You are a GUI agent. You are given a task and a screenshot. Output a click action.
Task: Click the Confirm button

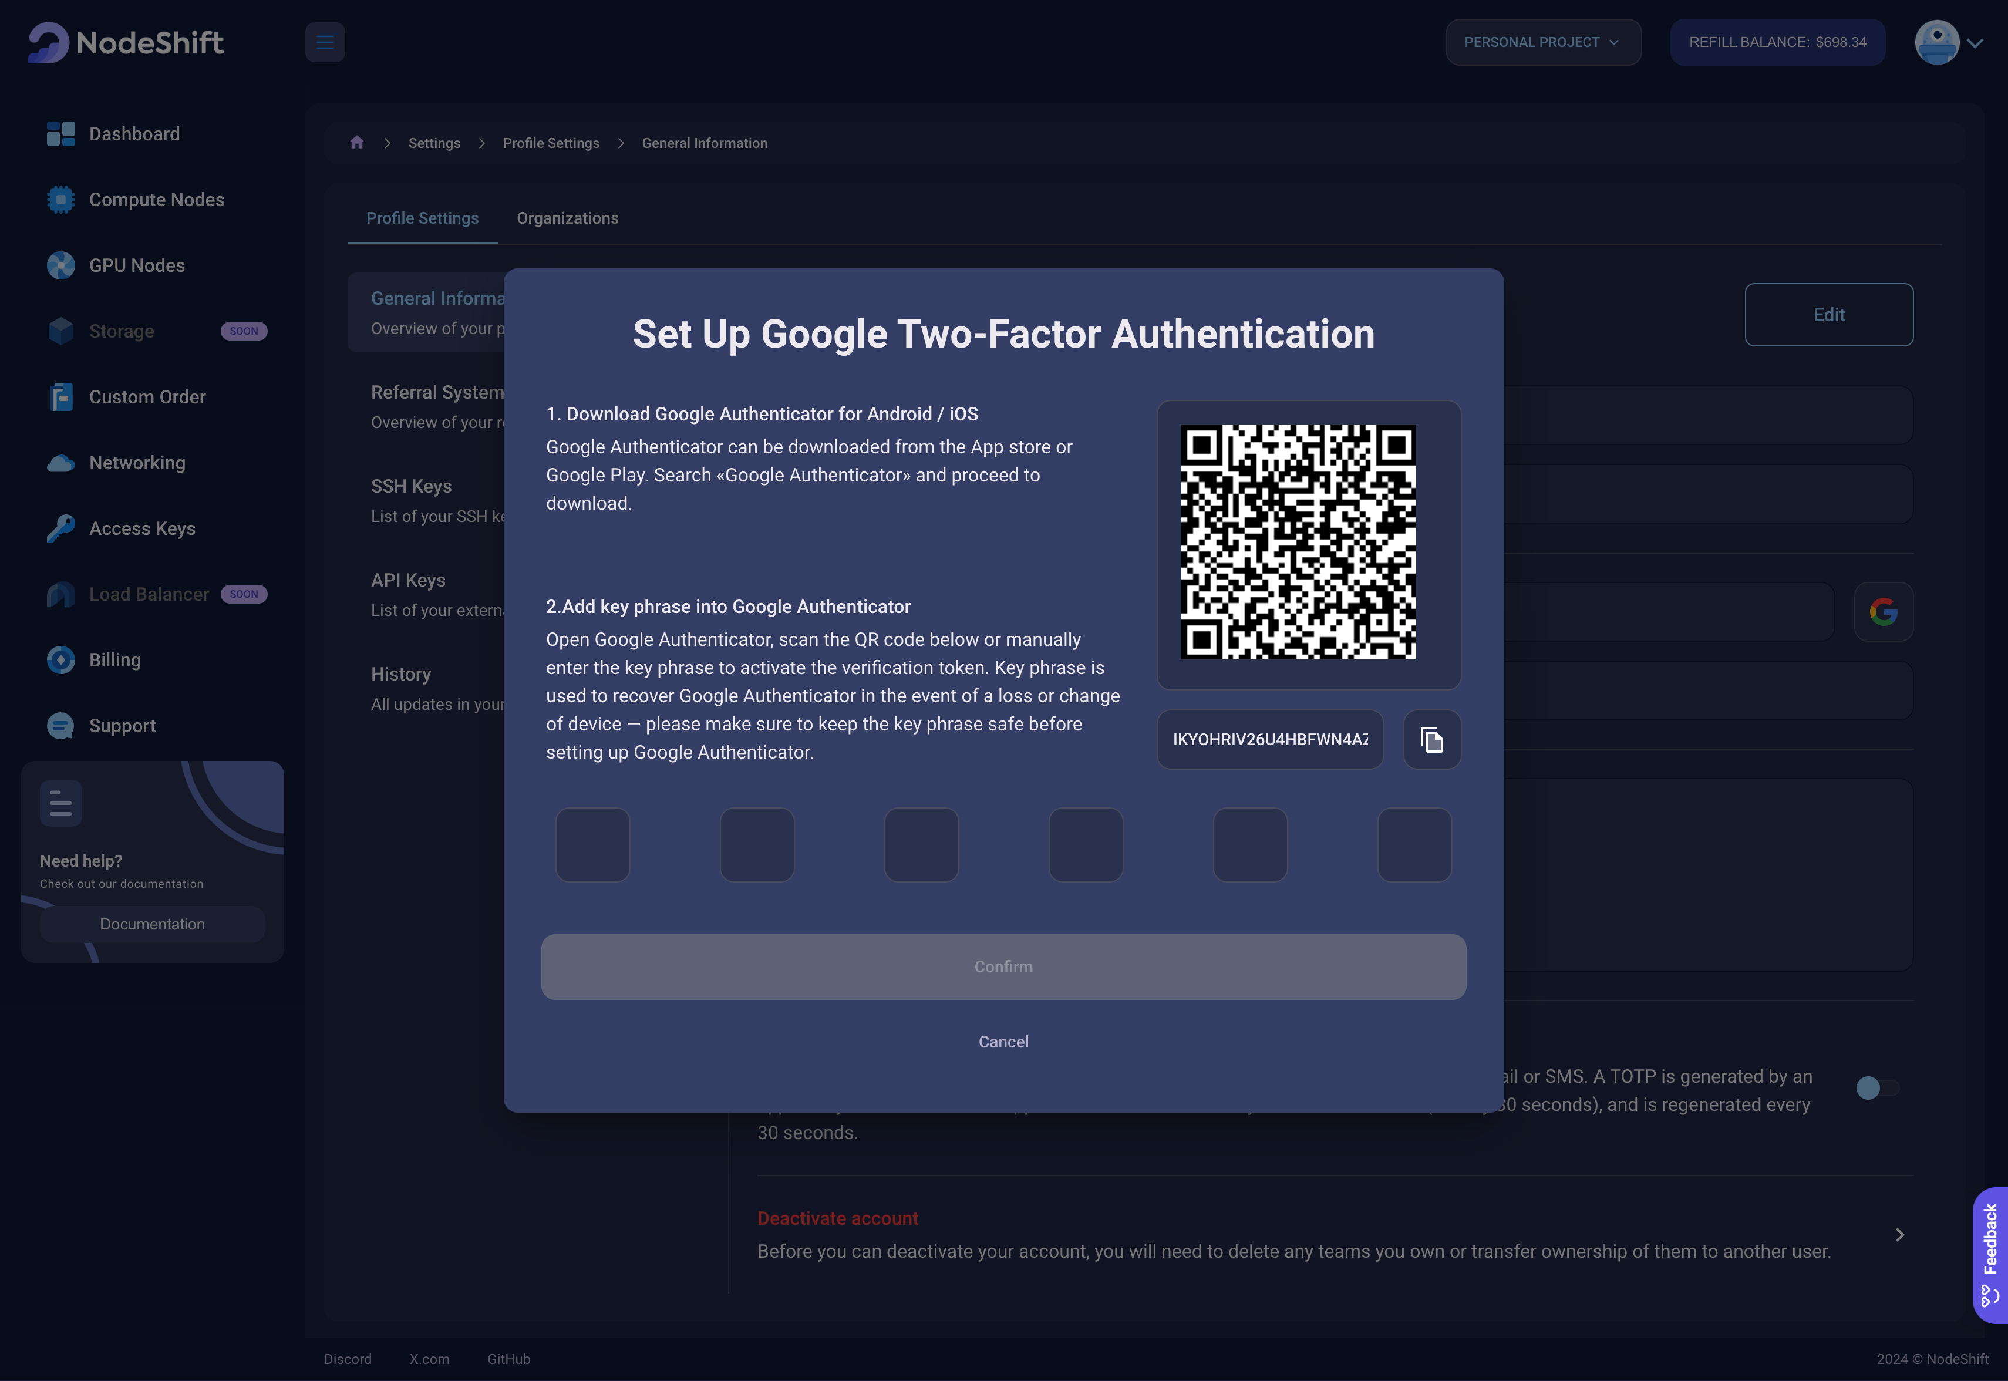1003,966
